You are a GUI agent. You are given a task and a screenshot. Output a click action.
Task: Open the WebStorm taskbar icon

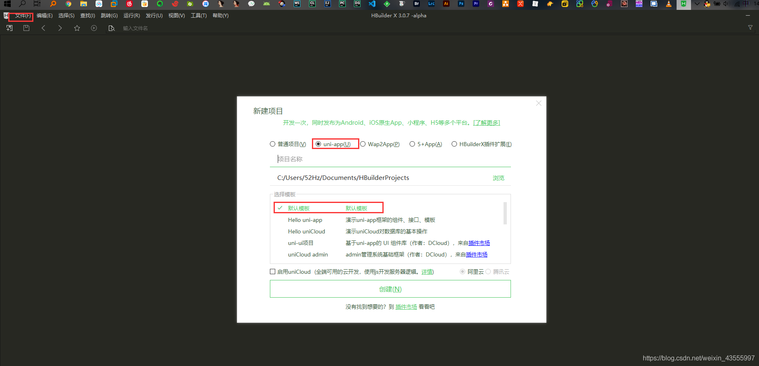297,4
